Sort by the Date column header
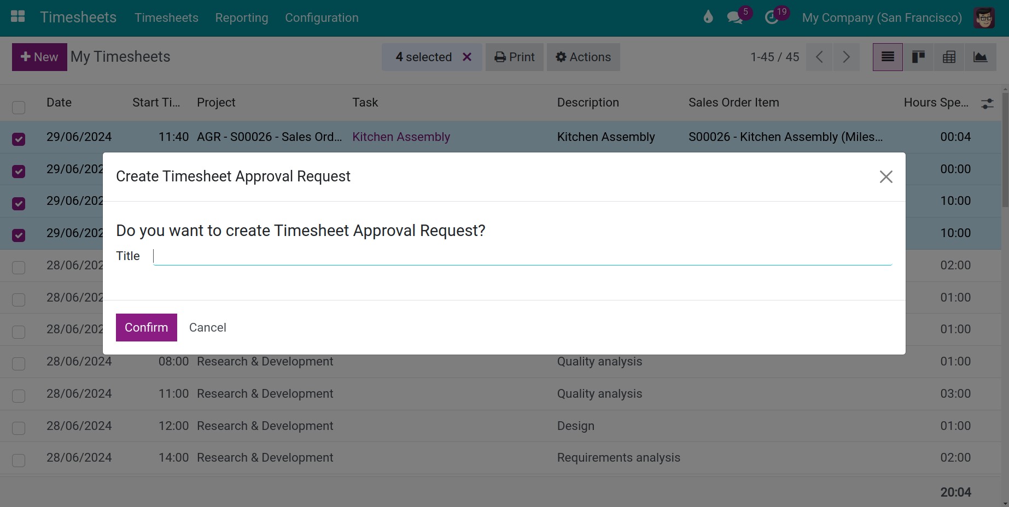The height and width of the screenshot is (507, 1009). click(x=59, y=102)
